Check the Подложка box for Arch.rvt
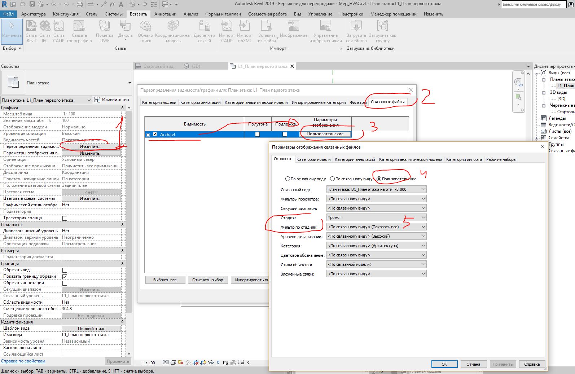Screen dimensions: 575x374 285,134
